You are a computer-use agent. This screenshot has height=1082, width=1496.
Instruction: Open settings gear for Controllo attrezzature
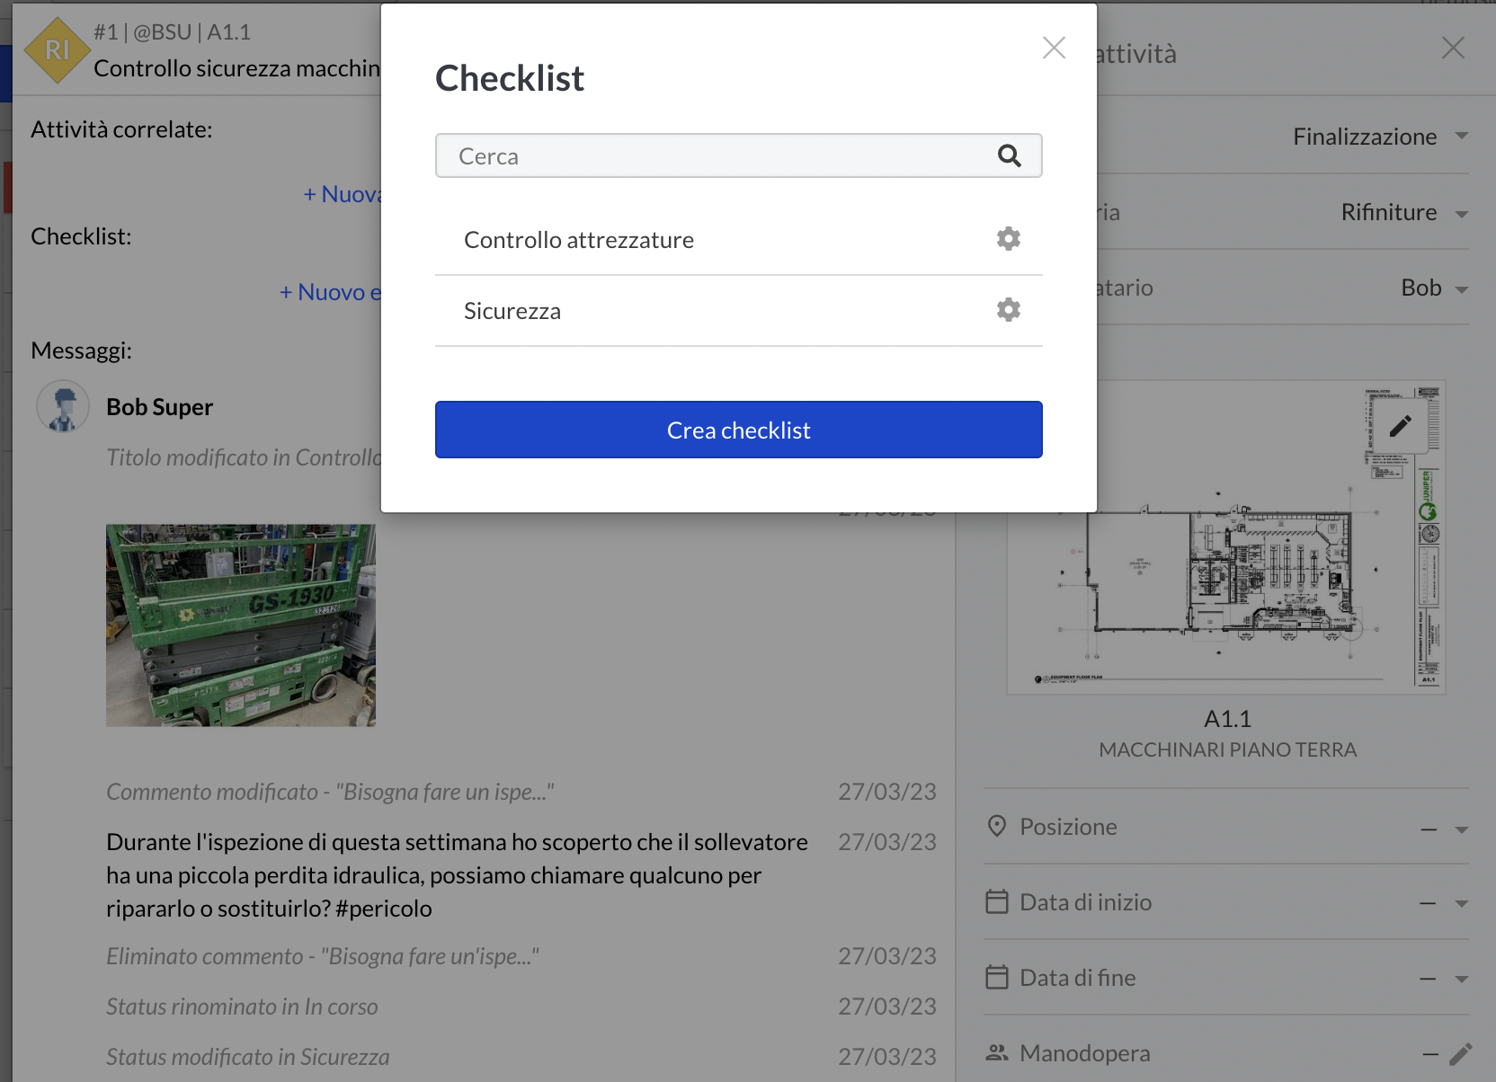[x=1008, y=239]
